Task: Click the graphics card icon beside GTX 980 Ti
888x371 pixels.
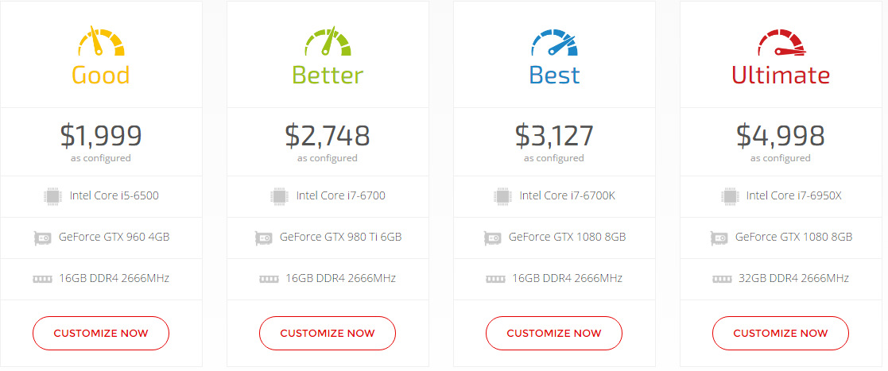Action: tap(263, 237)
